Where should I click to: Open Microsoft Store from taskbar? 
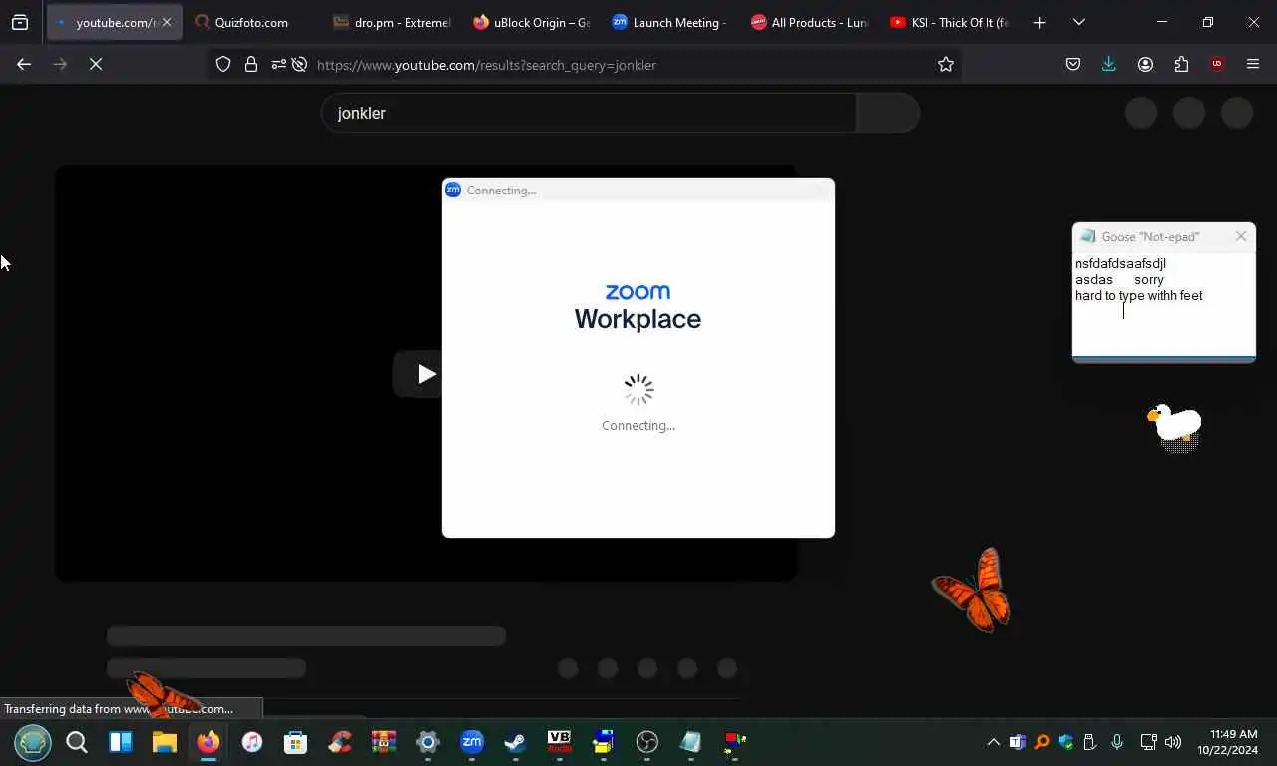point(296,742)
